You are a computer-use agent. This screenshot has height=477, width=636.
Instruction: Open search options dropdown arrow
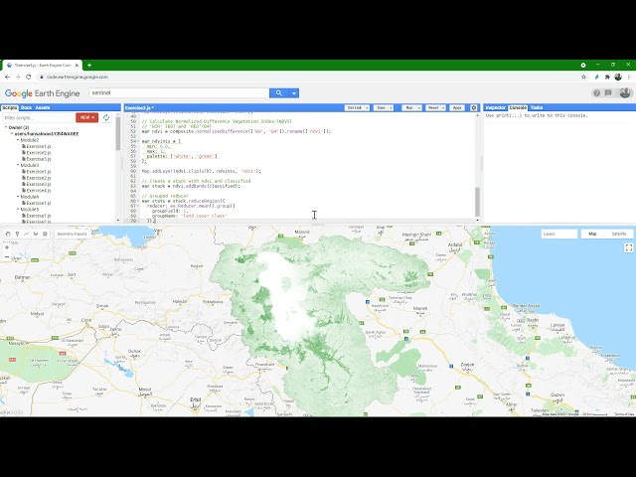point(294,93)
